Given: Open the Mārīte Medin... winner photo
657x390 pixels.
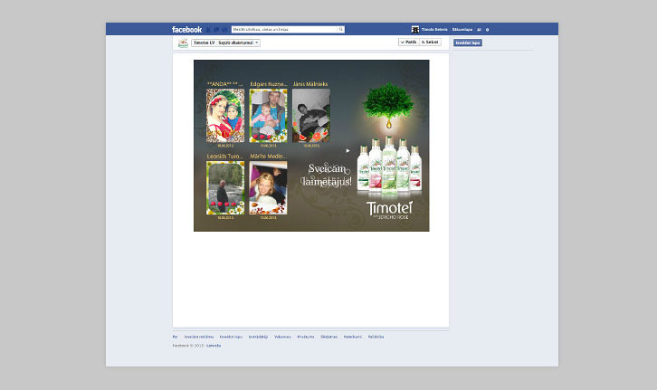Looking at the screenshot, I should pyautogui.click(x=268, y=187).
